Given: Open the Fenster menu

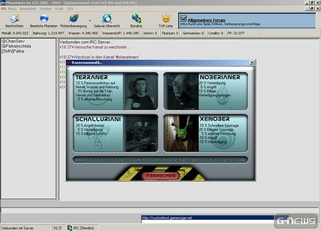Looking at the screenshot, I should point(46,9).
